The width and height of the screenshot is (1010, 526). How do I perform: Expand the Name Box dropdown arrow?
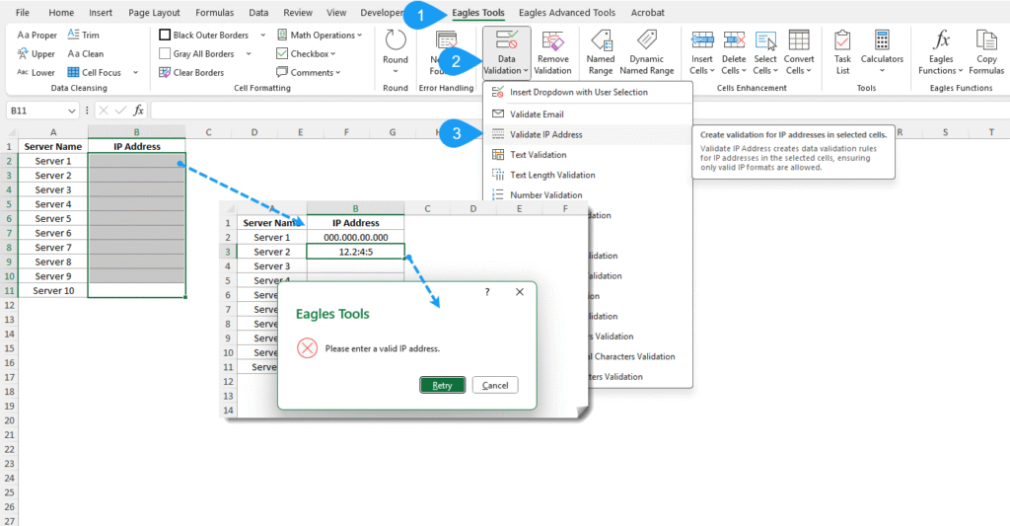coord(71,111)
